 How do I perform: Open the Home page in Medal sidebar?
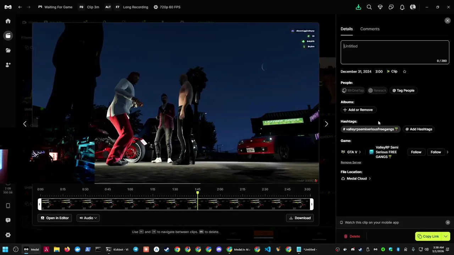(x=8, y=21)
